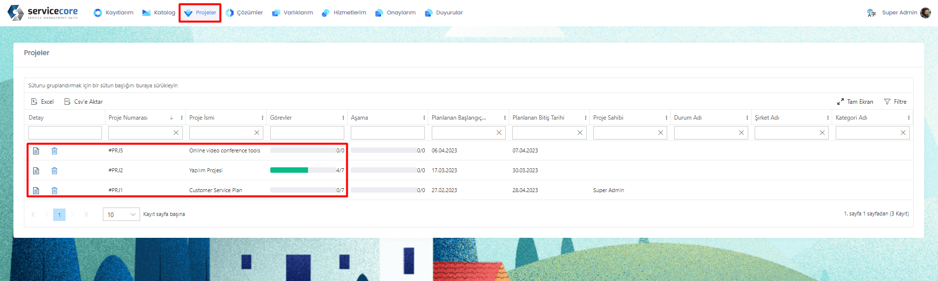Focus the Aşama filter input
Image resolution: width=938 pixels, height=281 pixels.
pos(388,133)
